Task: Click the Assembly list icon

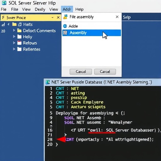Action: (65, 33)
